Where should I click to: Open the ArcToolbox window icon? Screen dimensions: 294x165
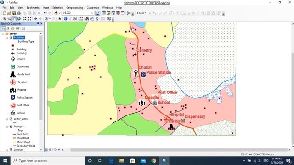click(118, 13)
